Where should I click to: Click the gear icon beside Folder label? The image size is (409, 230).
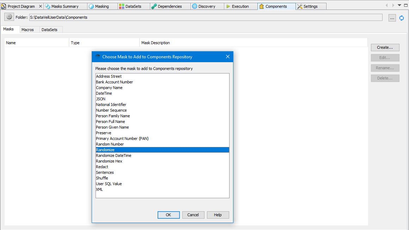click(x=9, y=17)
